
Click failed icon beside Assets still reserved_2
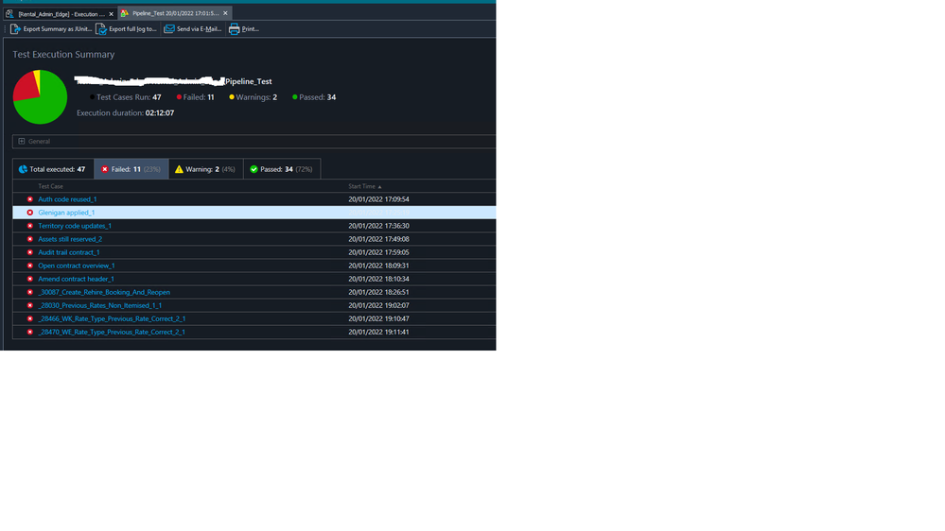pos(29,239)
